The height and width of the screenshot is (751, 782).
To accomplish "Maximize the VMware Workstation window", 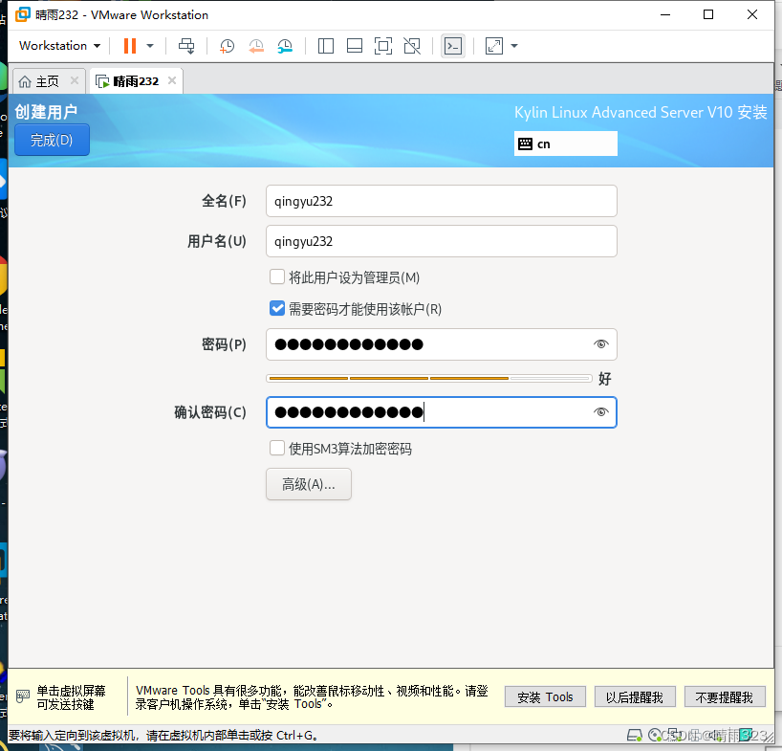I will [708, 14].
